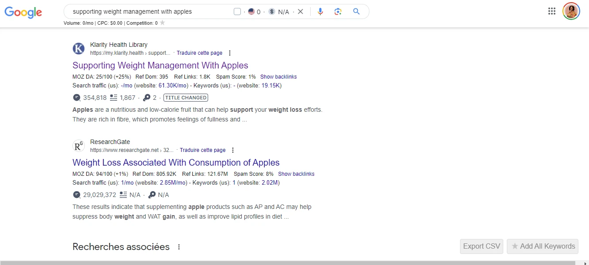Image resolution: width=589 pixels, height=265 pixels.
Task: Click the dollar CPC icon in search bar
Action: click(272, 11)
